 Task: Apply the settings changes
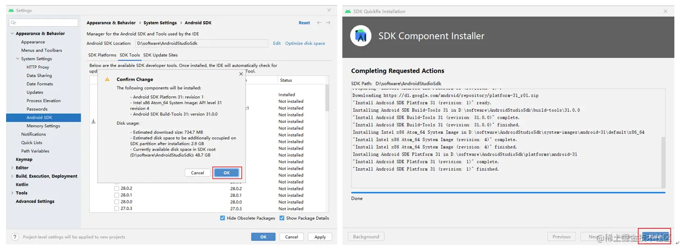[x=320, y=237]
